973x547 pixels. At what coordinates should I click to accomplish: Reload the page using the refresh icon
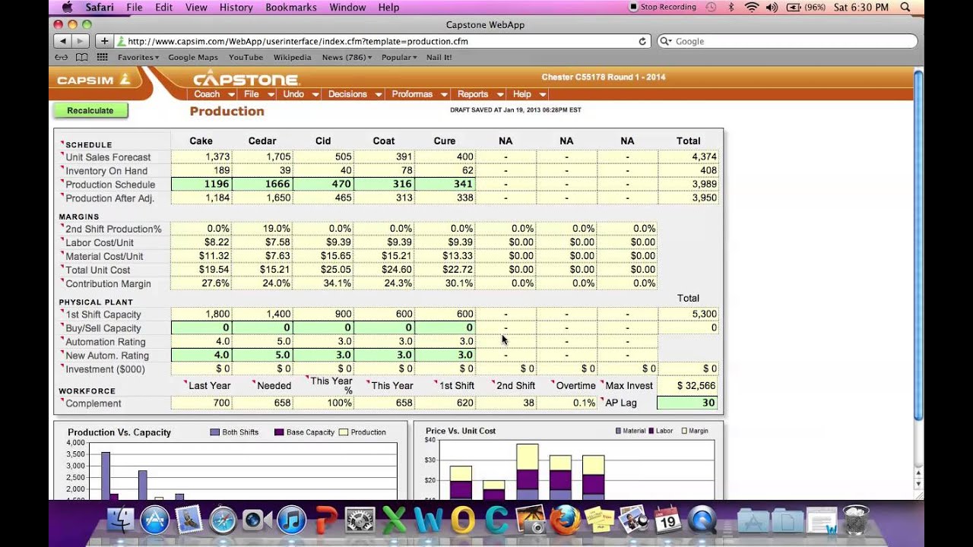[642, 42]
